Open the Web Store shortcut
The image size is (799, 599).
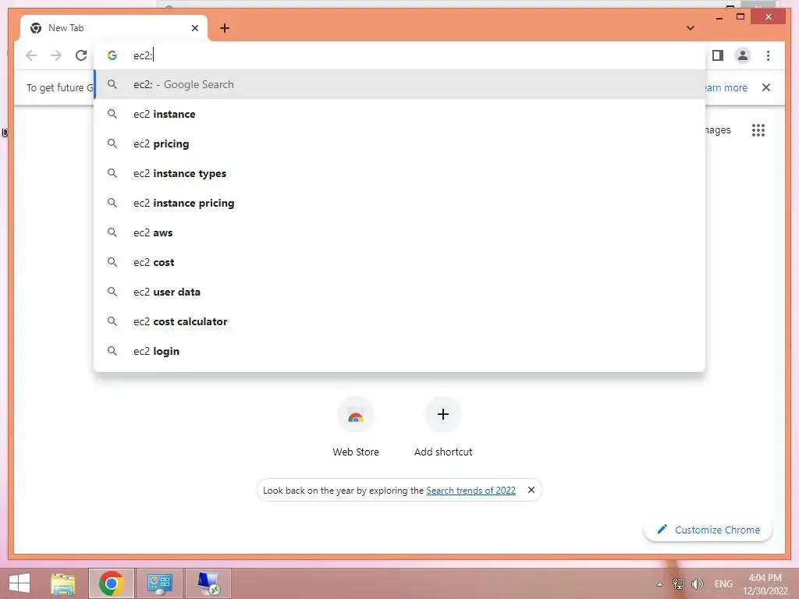[x=356, y=427]
